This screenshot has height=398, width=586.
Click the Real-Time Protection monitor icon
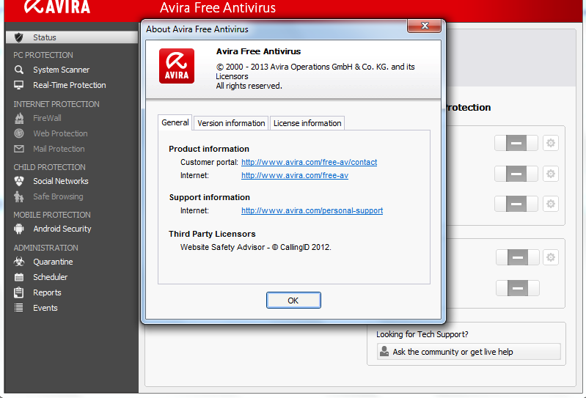pos(18,85)
